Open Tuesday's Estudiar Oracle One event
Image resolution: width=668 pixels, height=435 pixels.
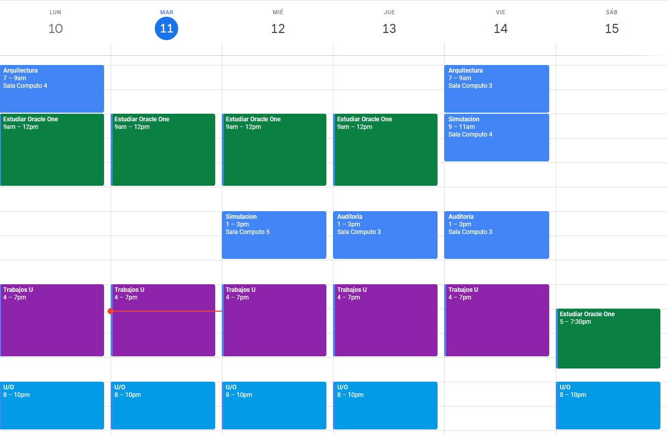coord(163,150)
